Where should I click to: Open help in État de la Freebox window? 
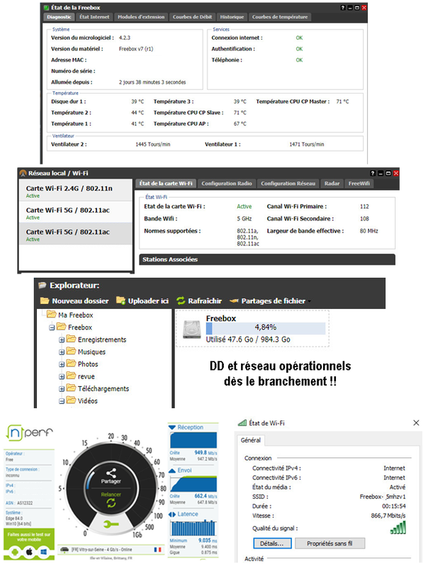(343, 8)
